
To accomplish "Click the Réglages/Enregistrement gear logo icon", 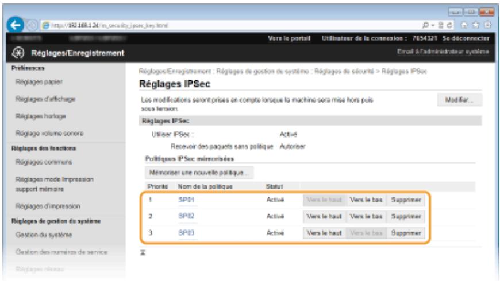I will coord(18,53).
